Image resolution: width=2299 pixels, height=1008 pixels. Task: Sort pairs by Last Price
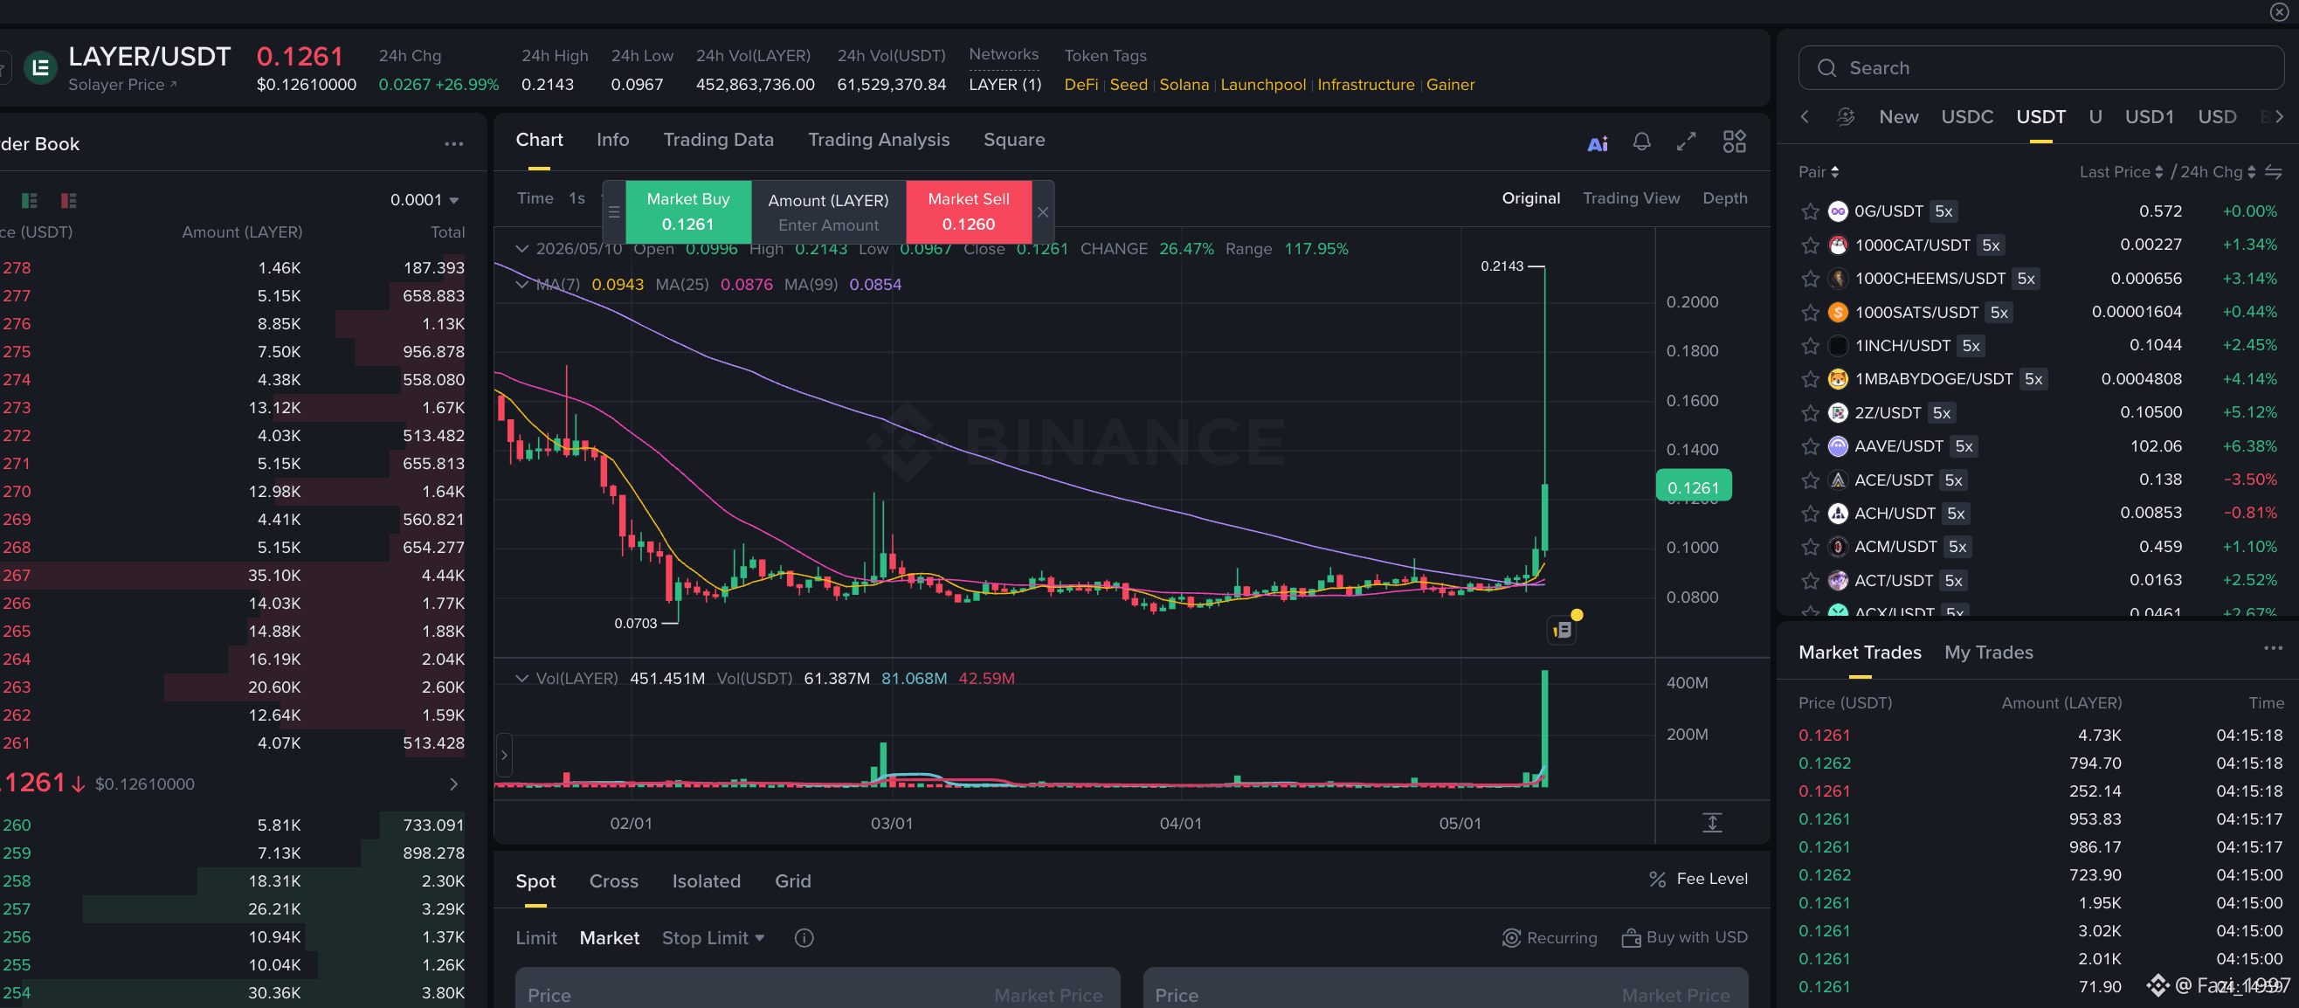point(2121,172)
